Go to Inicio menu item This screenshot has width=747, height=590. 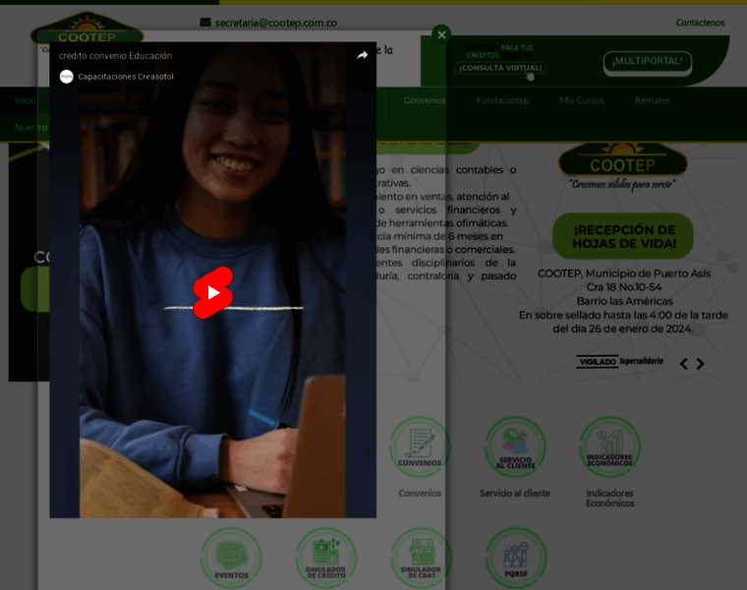[25, 100]
